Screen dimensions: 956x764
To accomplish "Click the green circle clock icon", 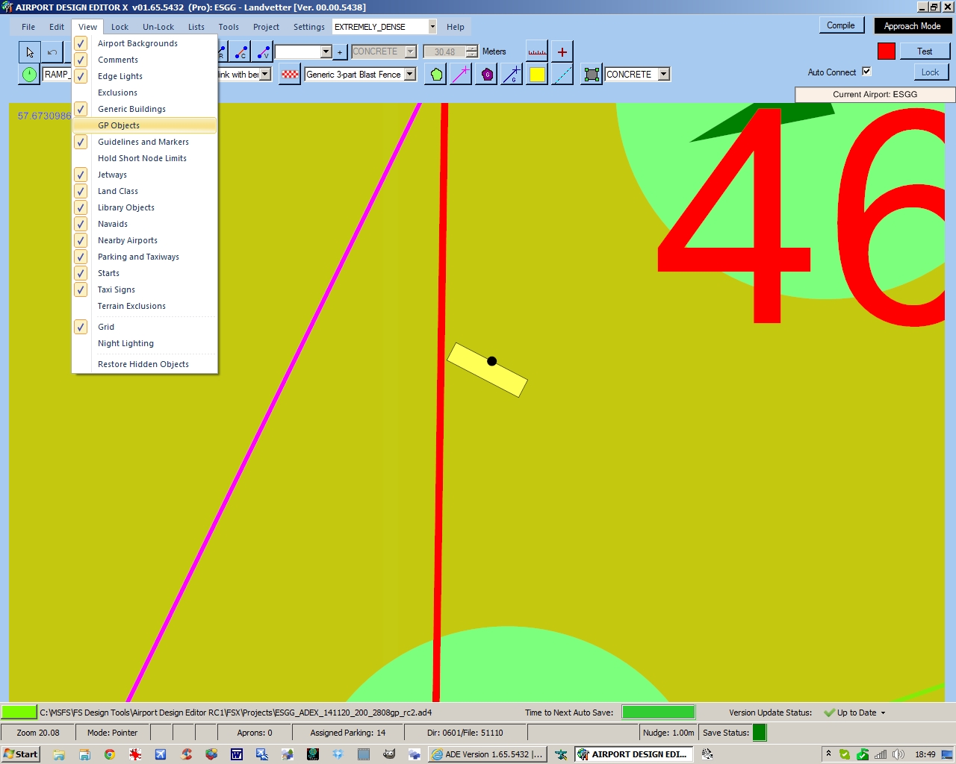I will click(29, 75).
